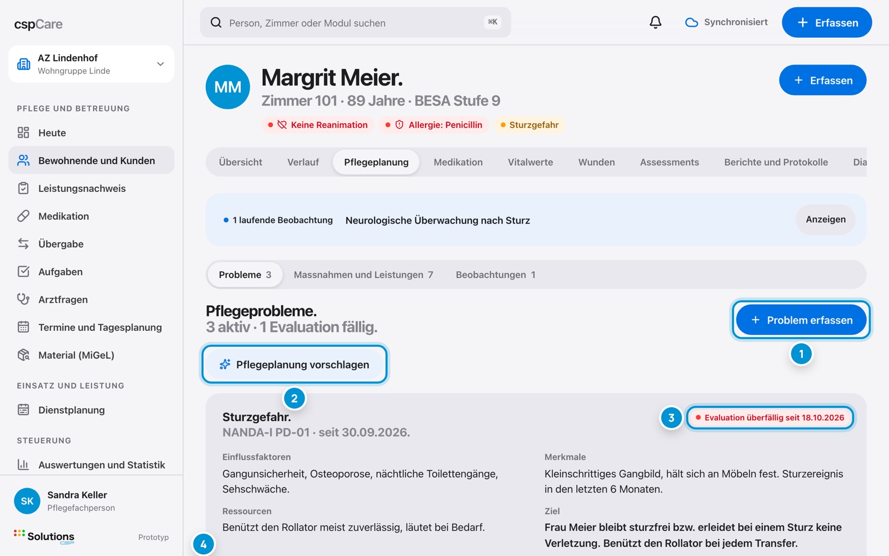The height and width of the screenshot is (556, 889).
Task: Click the AZ Lindenhof building icon
Action: (24, 64)
